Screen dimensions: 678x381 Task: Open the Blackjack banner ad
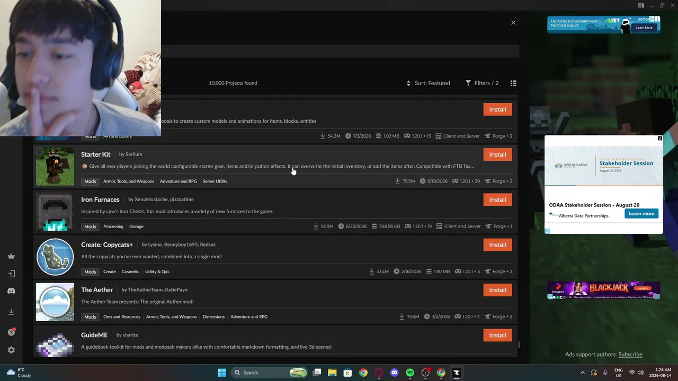click(x=604, y=291)
